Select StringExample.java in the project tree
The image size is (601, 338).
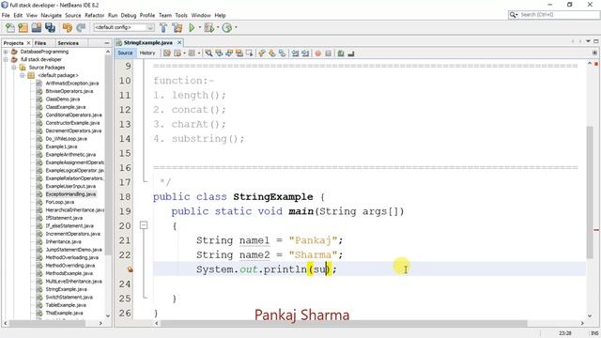(x=66, y=289)
